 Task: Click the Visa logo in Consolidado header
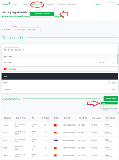pos(5,56)
